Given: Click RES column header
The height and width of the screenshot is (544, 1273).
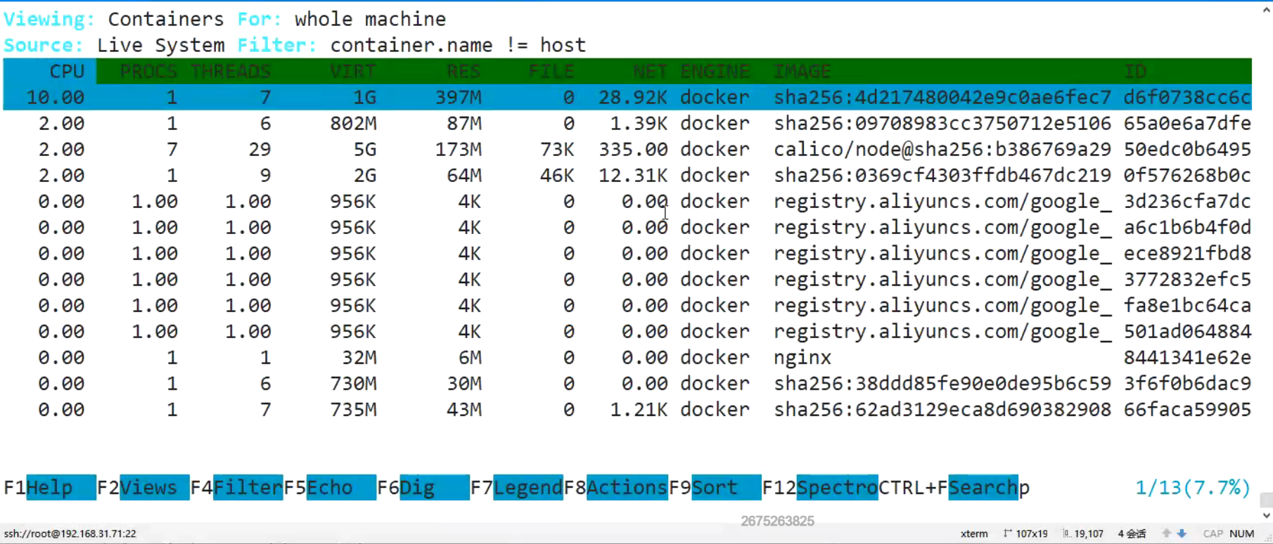Looking at the screenshot, I should click(x=463, y=71).
